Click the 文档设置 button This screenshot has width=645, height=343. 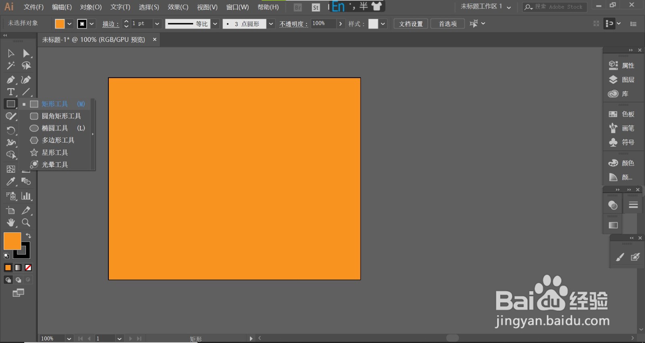(411, 24)
